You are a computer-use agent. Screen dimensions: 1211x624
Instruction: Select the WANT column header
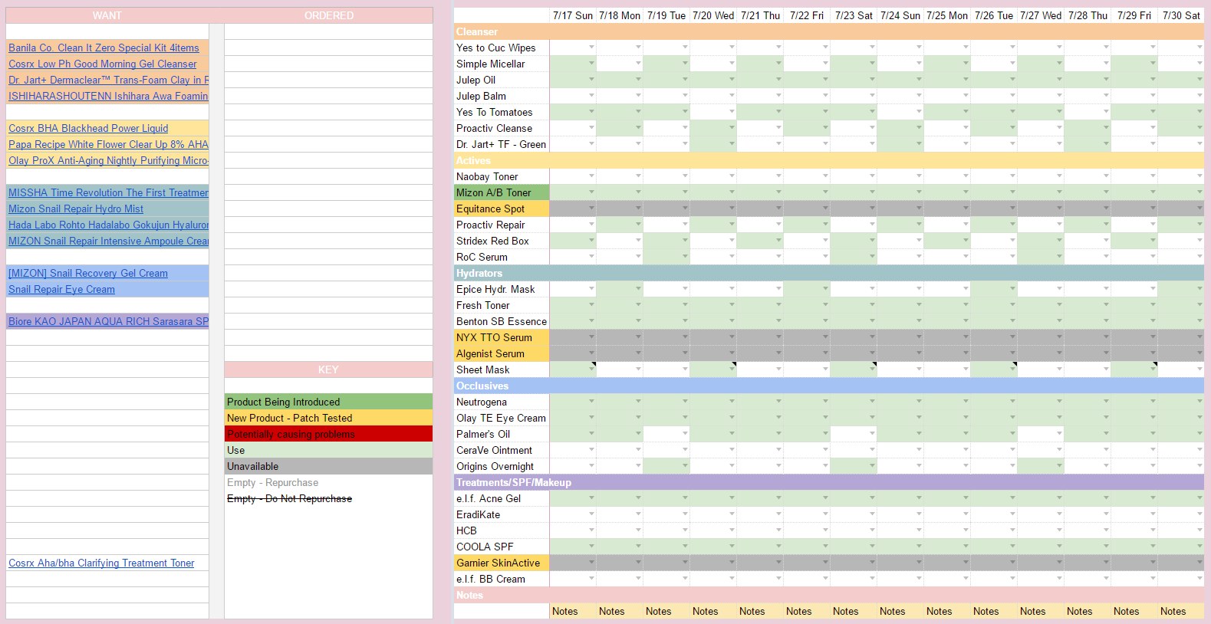pos(107,15)
